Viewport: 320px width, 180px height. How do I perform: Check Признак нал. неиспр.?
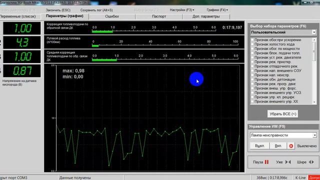coord(252,75)
